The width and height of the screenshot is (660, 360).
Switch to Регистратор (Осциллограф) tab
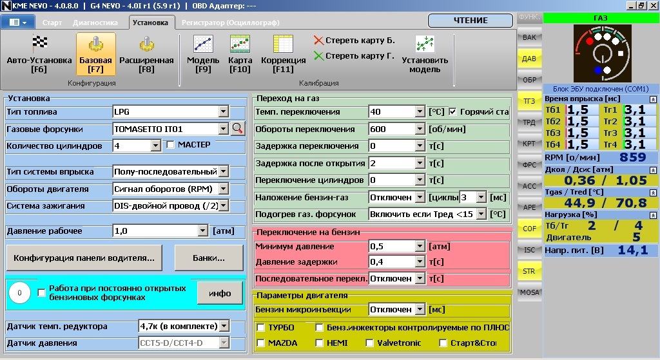230,23
